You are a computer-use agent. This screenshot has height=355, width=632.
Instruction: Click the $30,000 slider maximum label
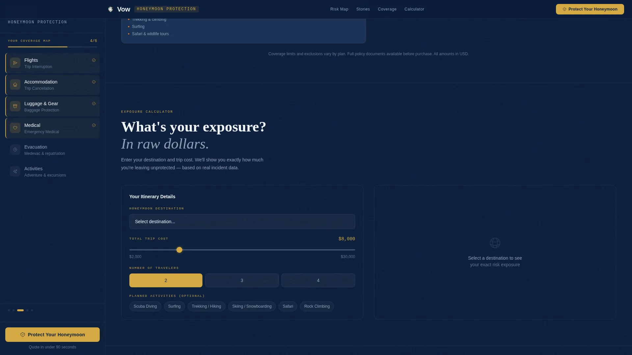348,257
